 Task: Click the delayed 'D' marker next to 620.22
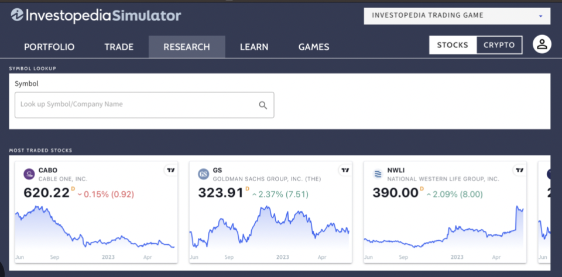tap(73, 189)
